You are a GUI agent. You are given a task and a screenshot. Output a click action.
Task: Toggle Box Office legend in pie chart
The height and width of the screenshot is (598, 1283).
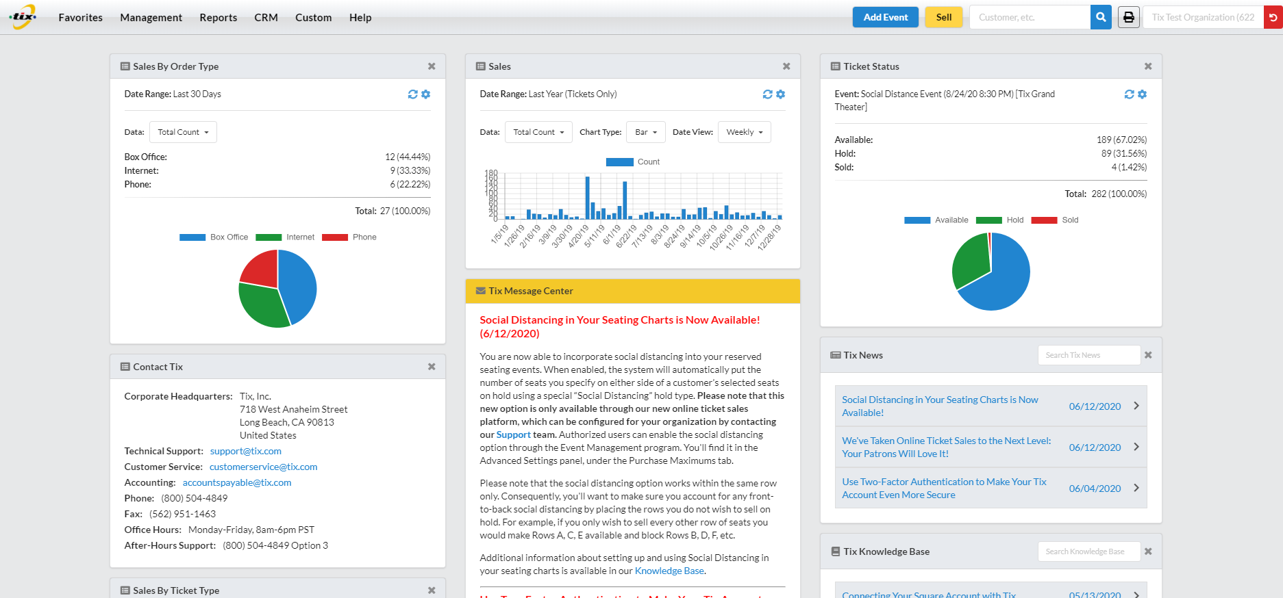pyautogui.click(x=214, y=237)
